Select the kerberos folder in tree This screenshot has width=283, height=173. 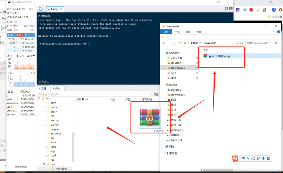click(x=56, y=133)
